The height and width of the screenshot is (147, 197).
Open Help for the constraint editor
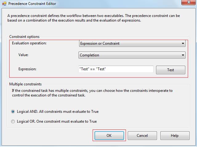tap(174, 136)
